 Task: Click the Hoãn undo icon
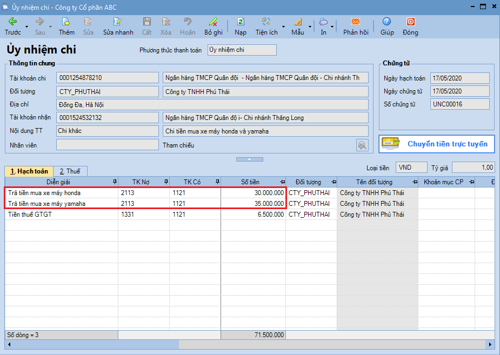pos(188,26)
